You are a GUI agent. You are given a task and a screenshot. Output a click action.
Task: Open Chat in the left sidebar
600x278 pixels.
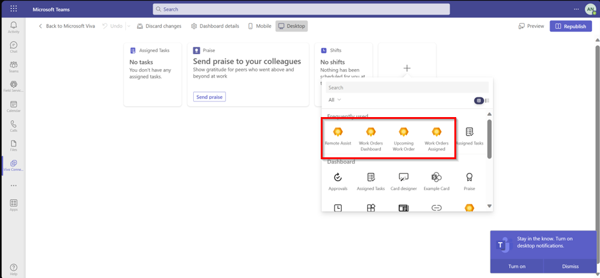pos(13,47)
